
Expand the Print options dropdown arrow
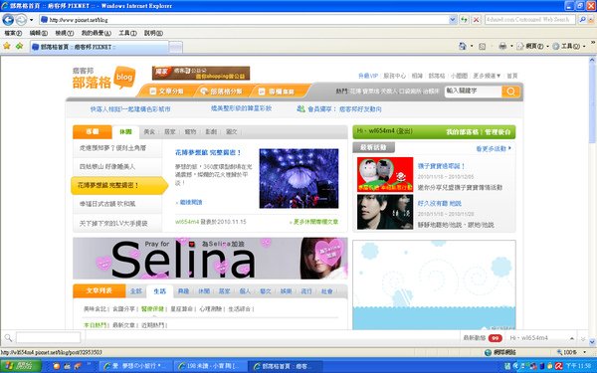click(511, 46)
